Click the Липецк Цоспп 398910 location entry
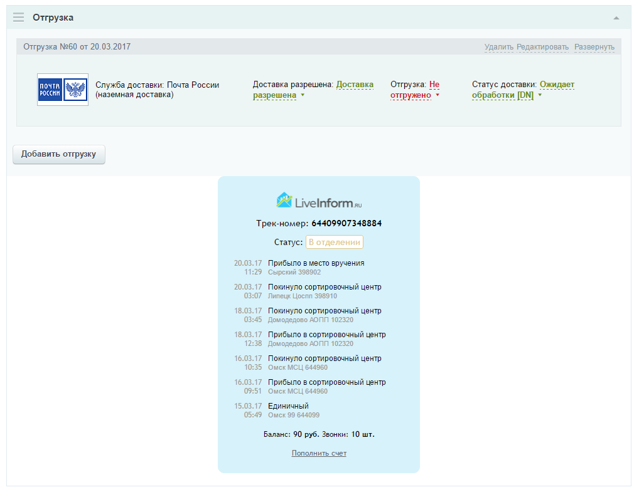The width and height of the screenshot is (639, 497). click(x=302, y=296)
